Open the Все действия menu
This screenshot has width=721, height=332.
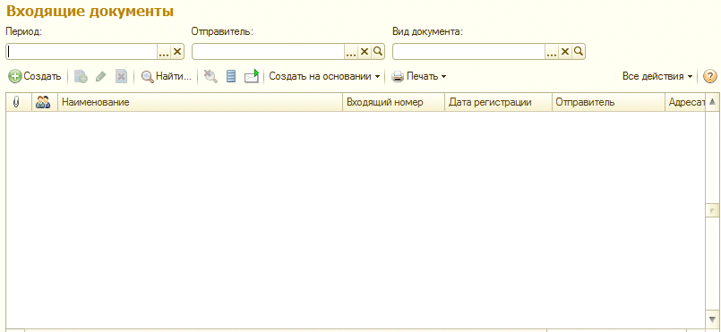coord(657,77)
